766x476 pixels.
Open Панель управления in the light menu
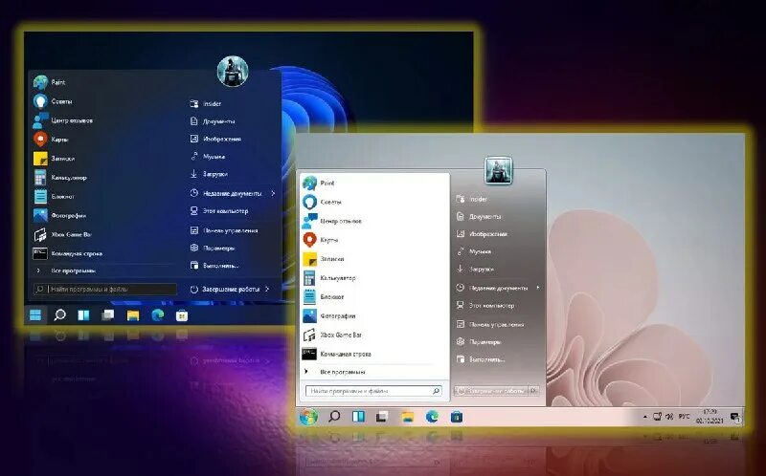coord(490,325)
